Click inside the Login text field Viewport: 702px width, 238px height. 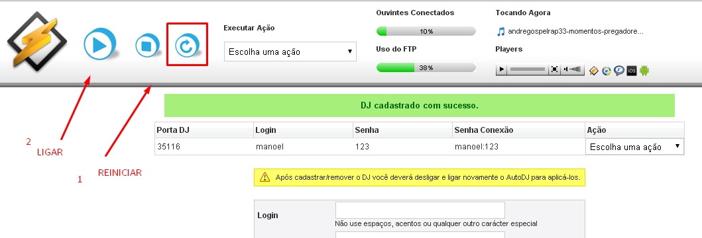point(420,210)
